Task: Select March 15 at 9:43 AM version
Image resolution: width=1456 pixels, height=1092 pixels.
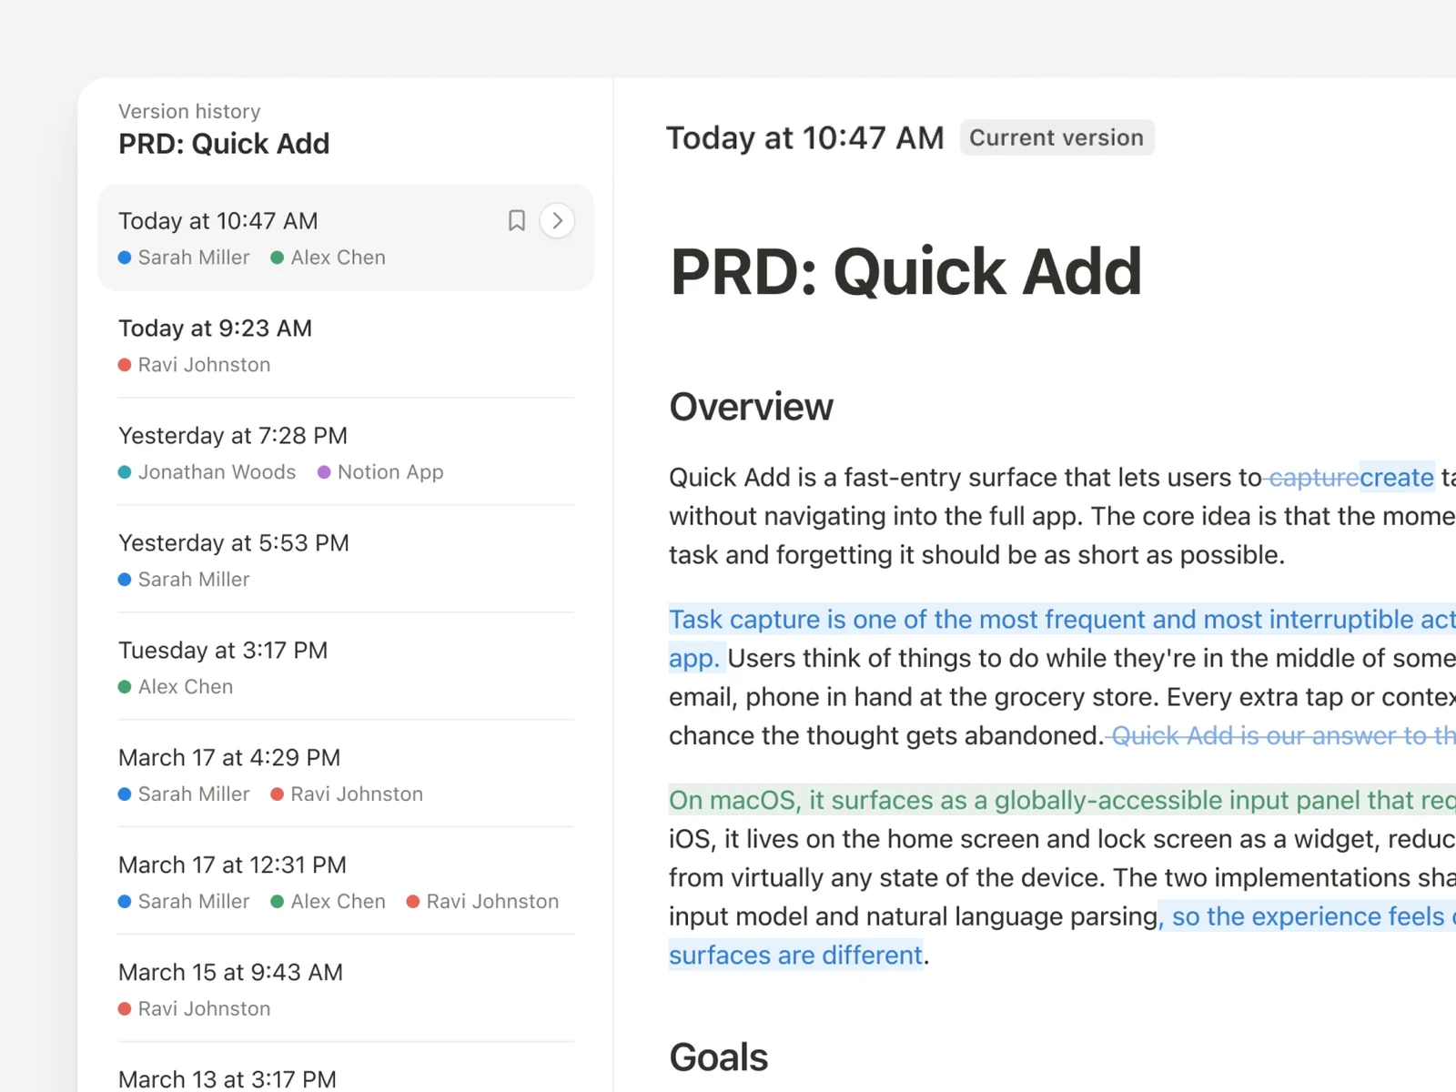Action: 346,989
